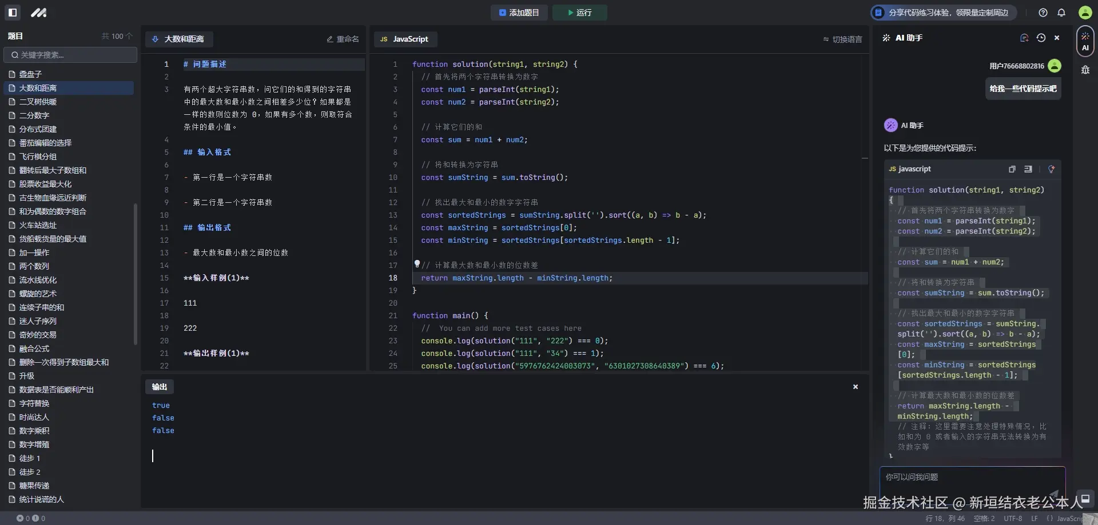Toggle the AI side panel button

tap(1085, 41)
